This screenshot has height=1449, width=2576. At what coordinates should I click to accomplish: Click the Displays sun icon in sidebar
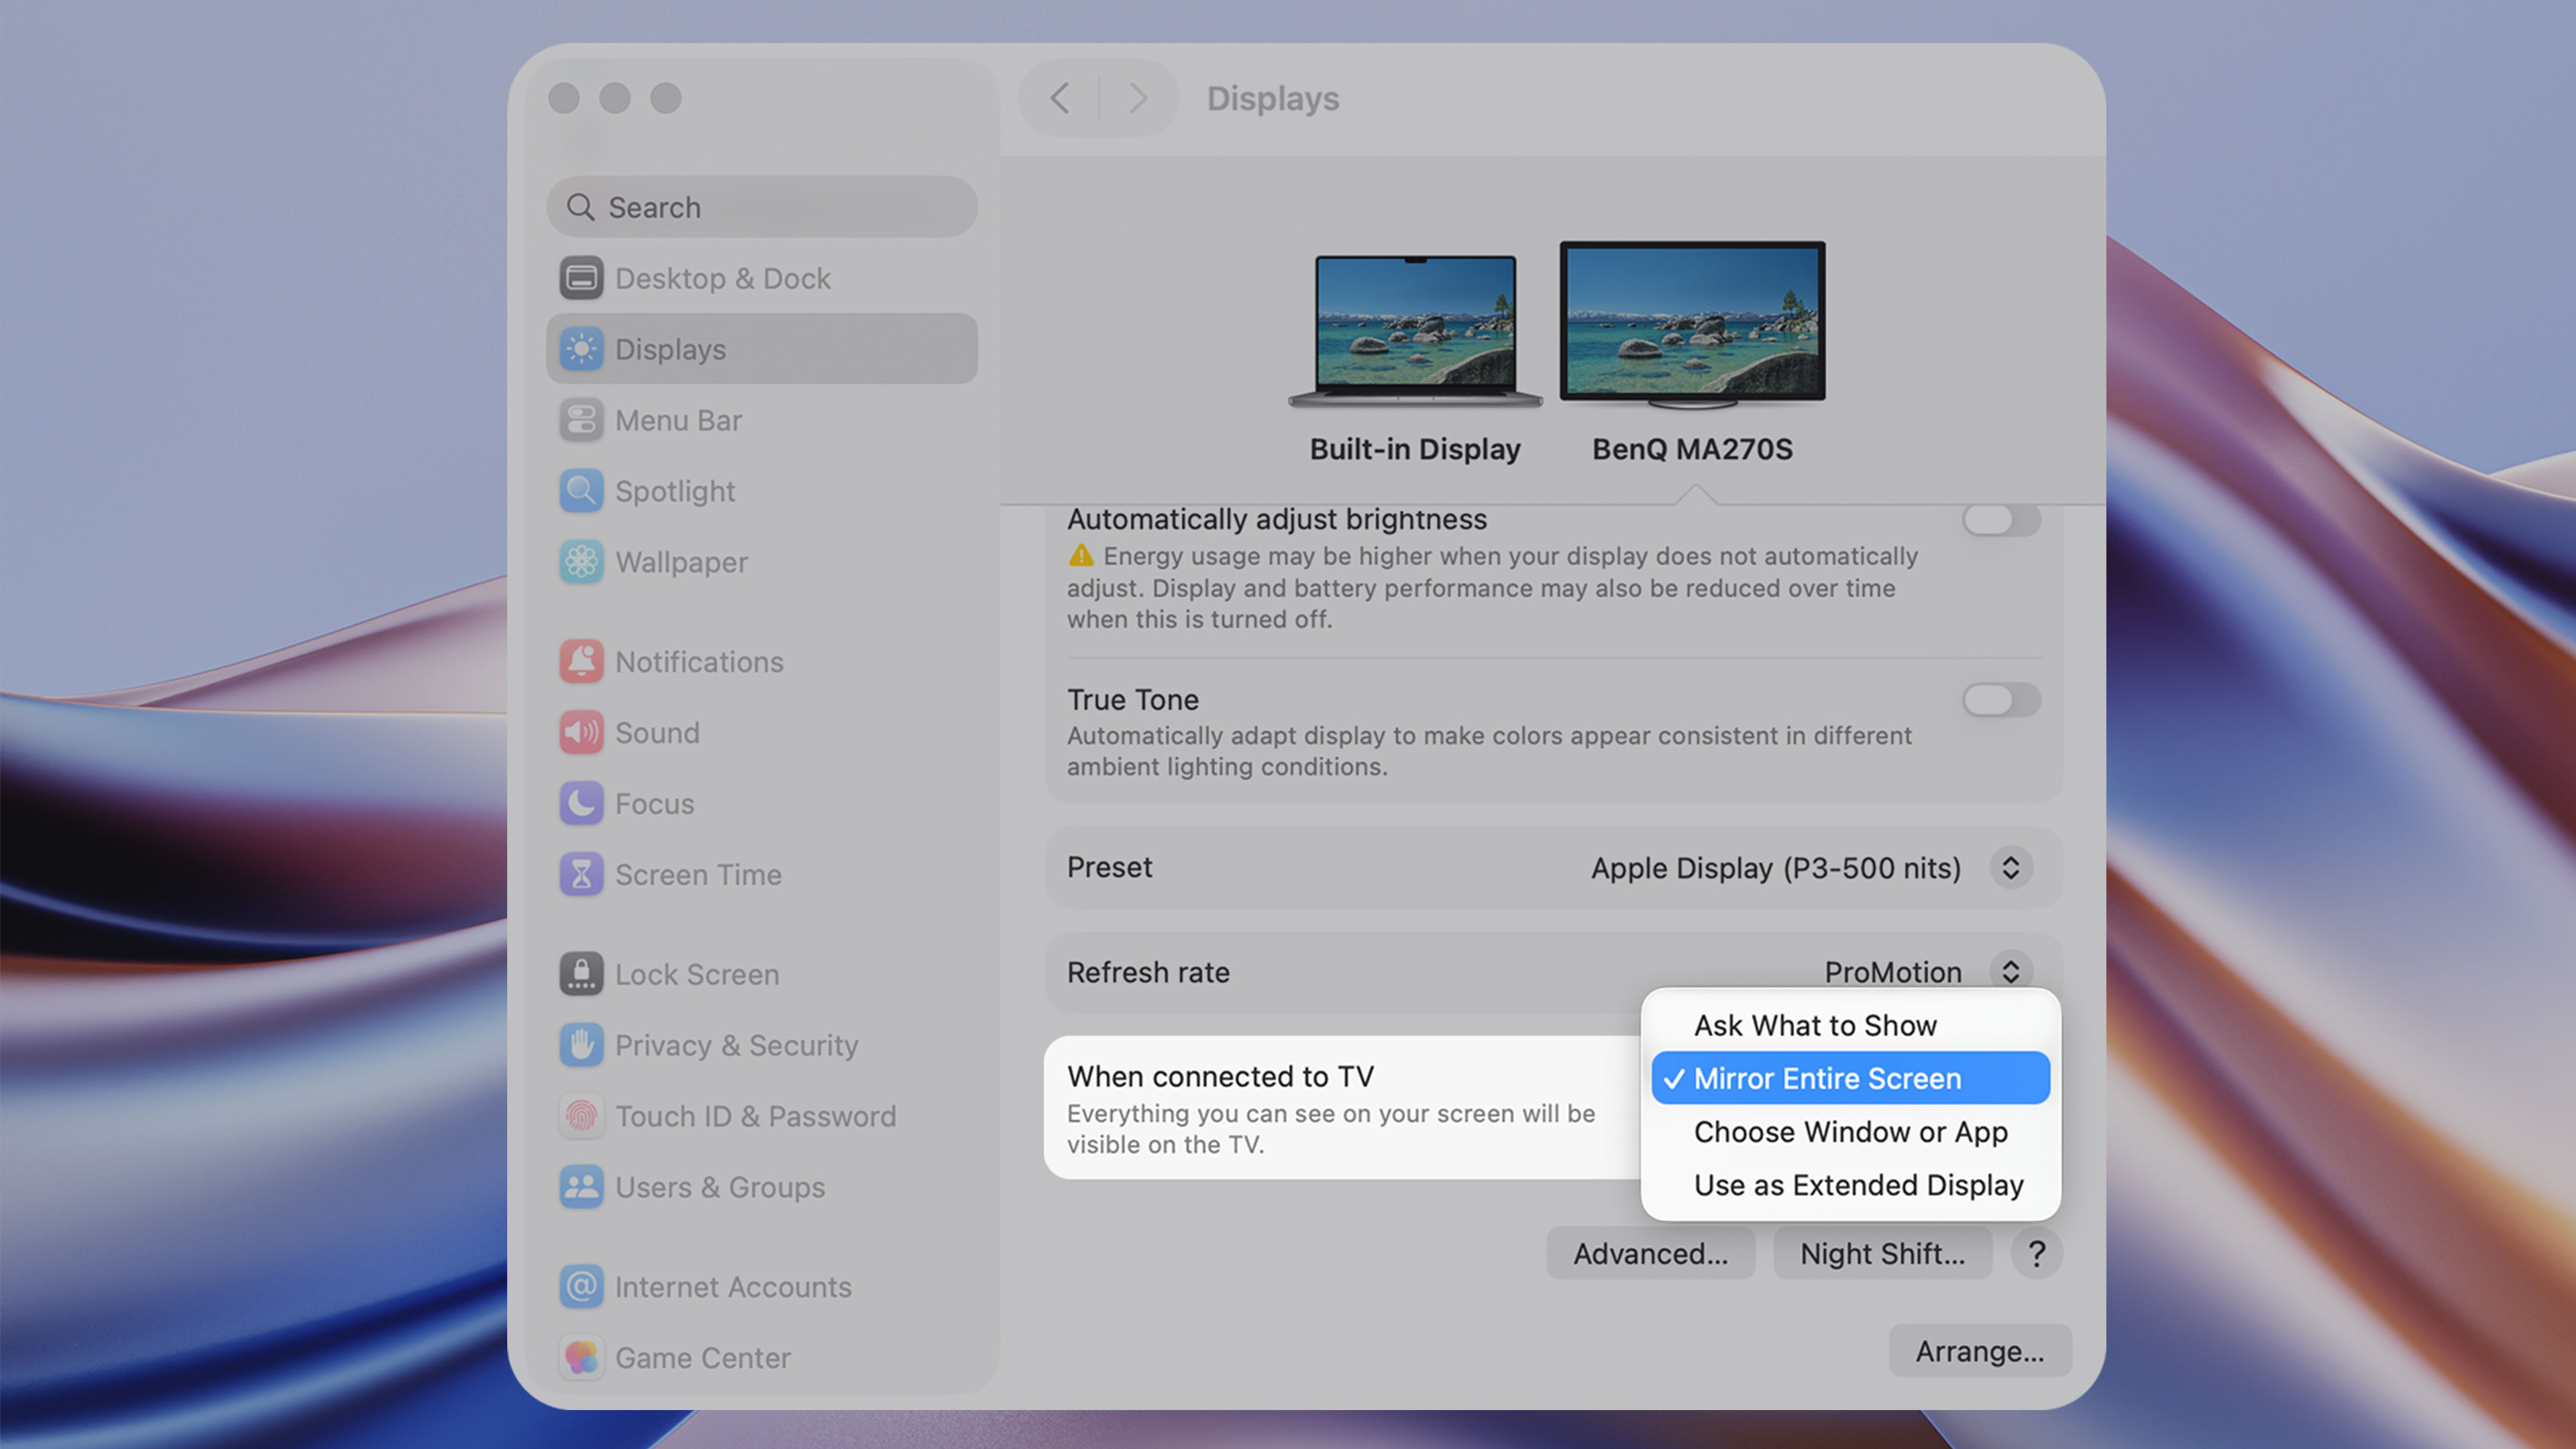coord(581,349)
